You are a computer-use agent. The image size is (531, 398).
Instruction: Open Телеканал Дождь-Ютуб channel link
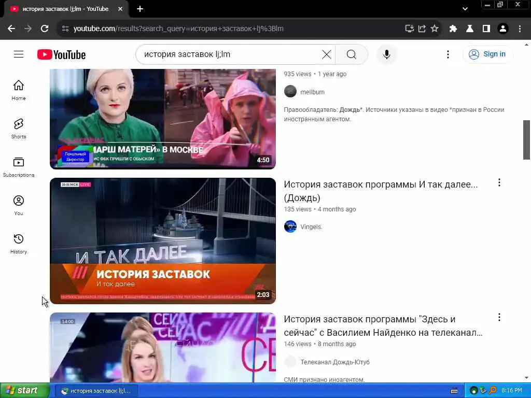[x=335, y=362]
